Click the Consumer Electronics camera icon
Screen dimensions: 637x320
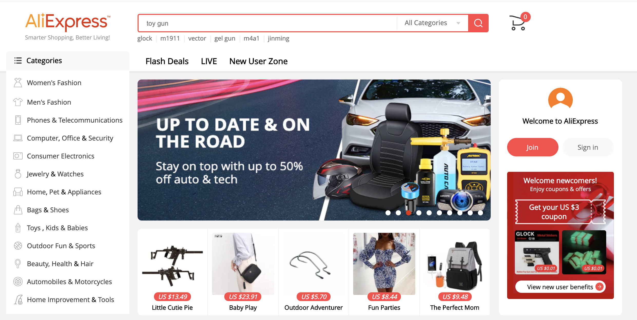(x=18, y=156)
